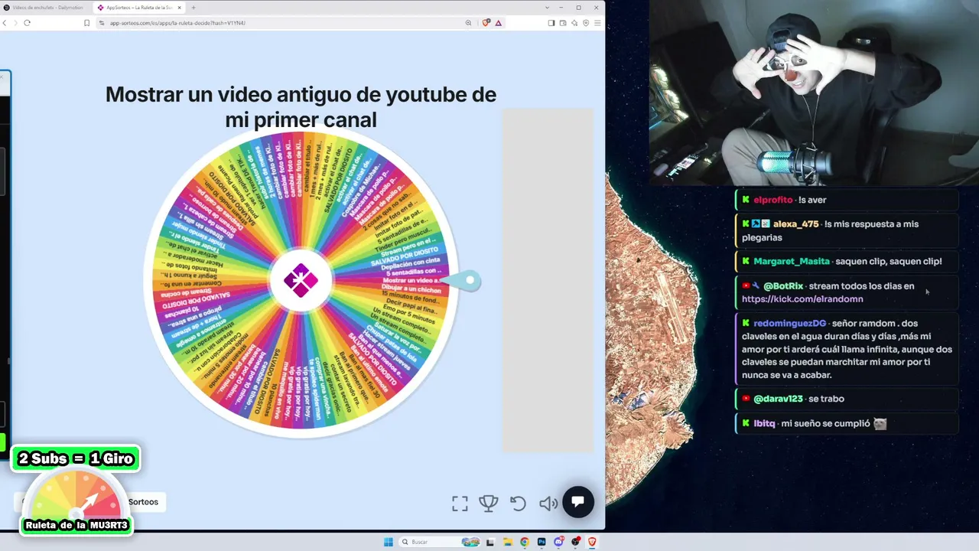Click the address bar URL
This screenshot has width=979, height=551.
click(177, 23)
